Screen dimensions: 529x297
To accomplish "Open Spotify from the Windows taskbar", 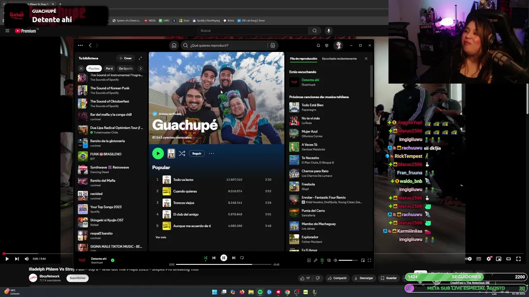I will (x=260, y=292).
